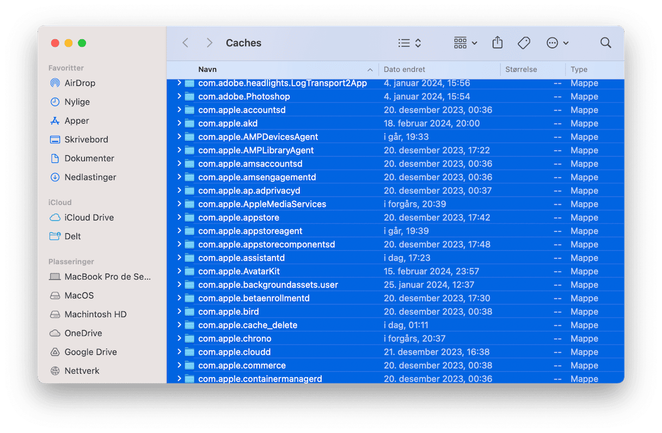The width and height of the screenshot is (662, 433).
Task: Click the Caches window title
Action: pos(243,43)
